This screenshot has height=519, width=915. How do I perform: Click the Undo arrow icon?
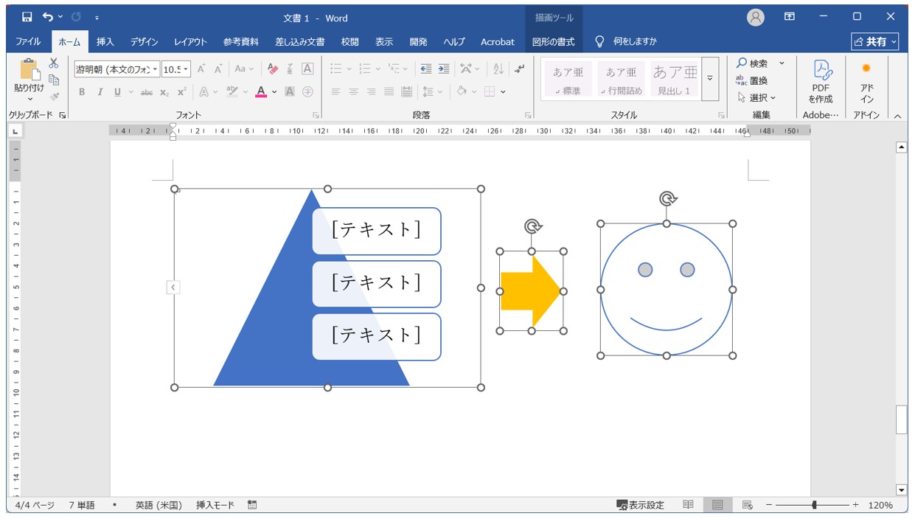[48, 17]
